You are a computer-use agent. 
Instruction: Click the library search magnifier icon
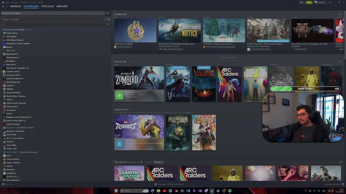3,25
